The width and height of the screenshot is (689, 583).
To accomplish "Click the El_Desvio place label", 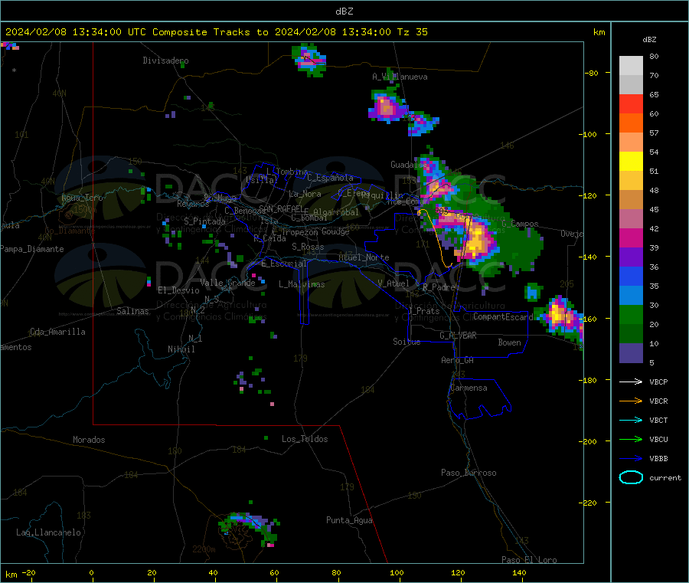I will 178,290.
